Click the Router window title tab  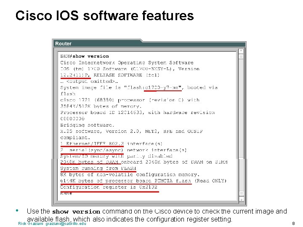pos(63,44)
